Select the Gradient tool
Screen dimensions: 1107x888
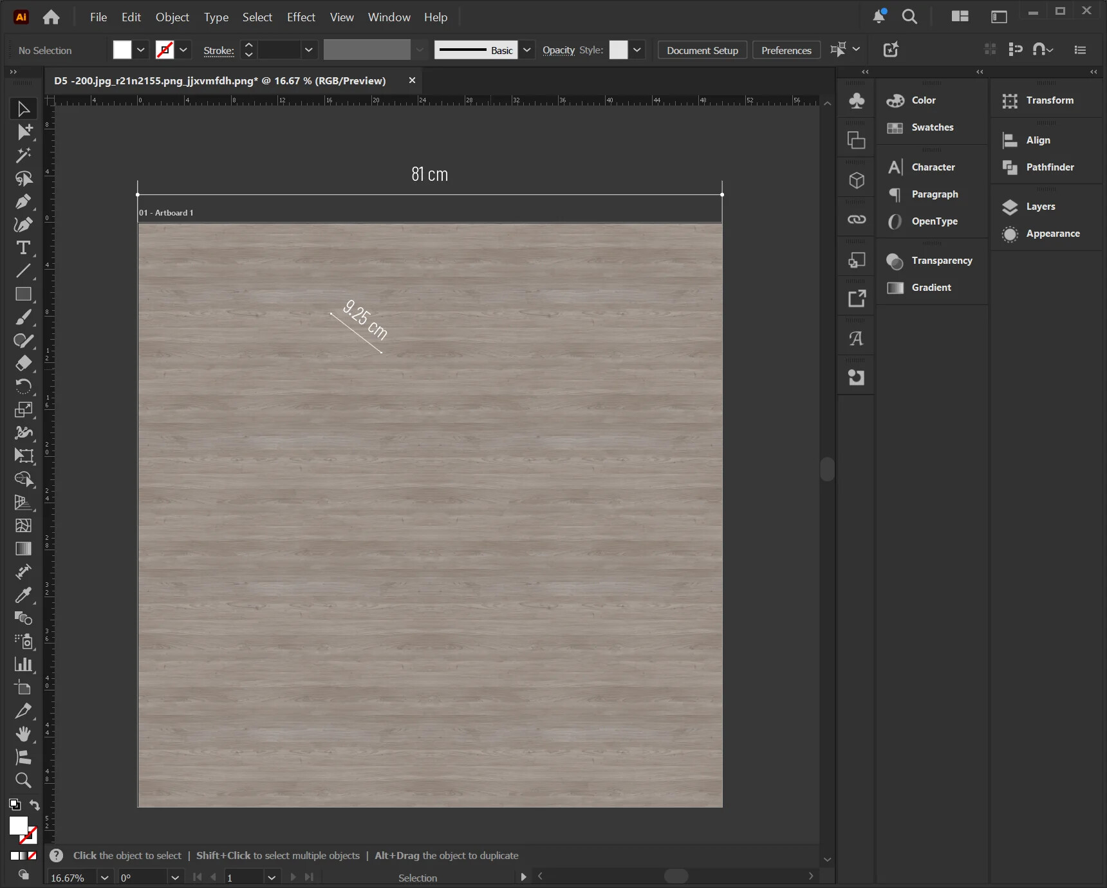pyautogui.click(x=24, y=549)
